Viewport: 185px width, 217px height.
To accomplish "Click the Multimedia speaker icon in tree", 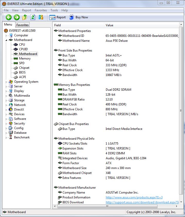I will click(11, 96).
